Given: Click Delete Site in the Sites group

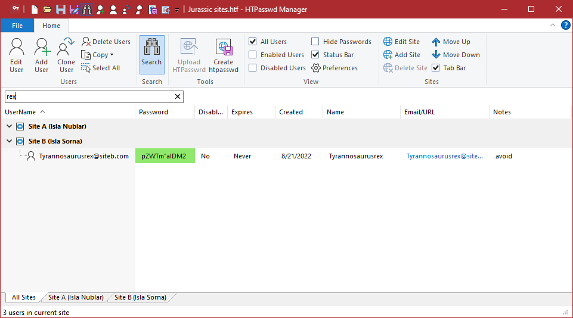Looking at the screenshot, I should 405,68.
